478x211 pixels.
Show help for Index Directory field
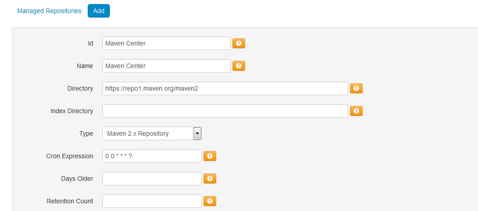[356, 111]
